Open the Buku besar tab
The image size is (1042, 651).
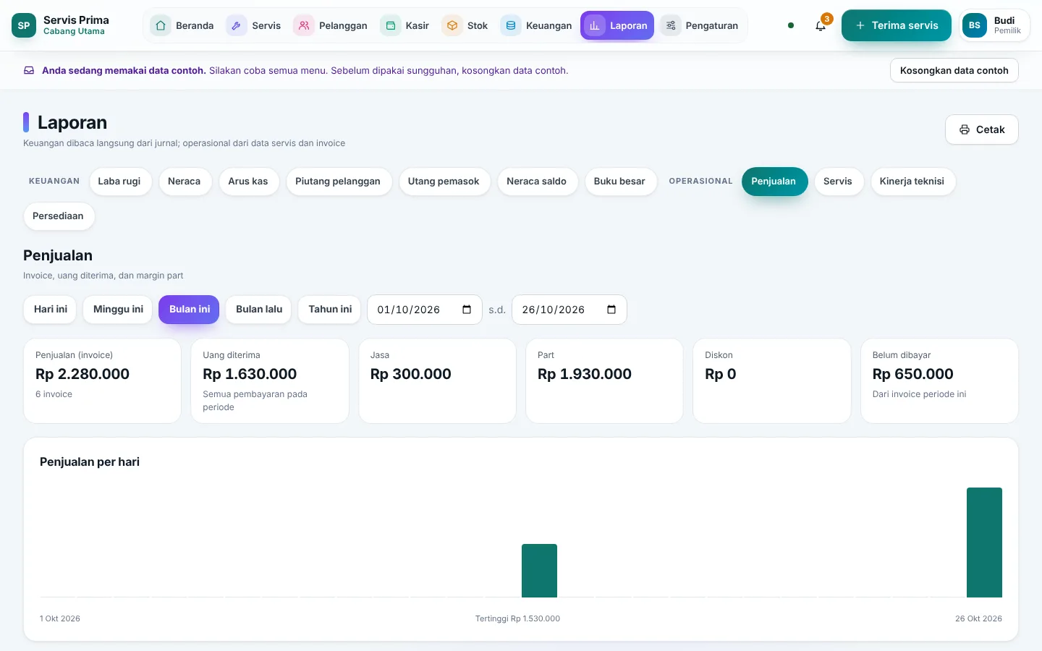619,181
